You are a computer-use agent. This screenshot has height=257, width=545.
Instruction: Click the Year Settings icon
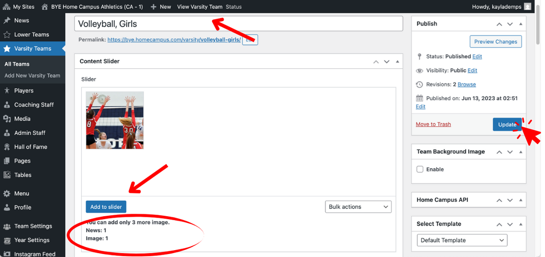[7, 240]
